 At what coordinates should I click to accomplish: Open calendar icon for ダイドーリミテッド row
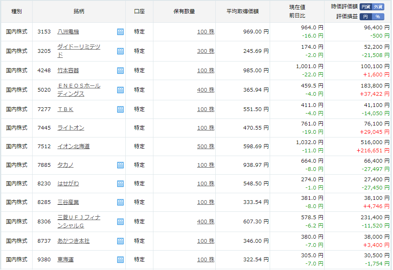[x=120, y=51]
